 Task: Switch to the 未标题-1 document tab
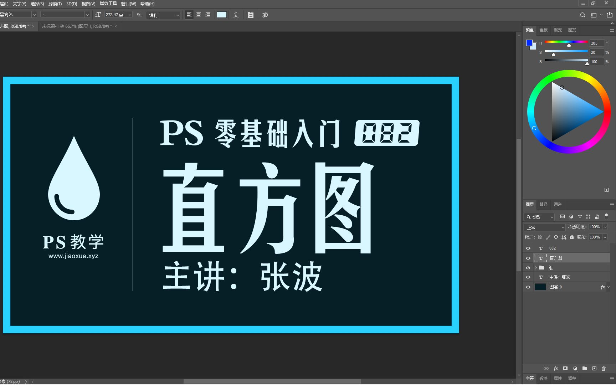(77, 26)
